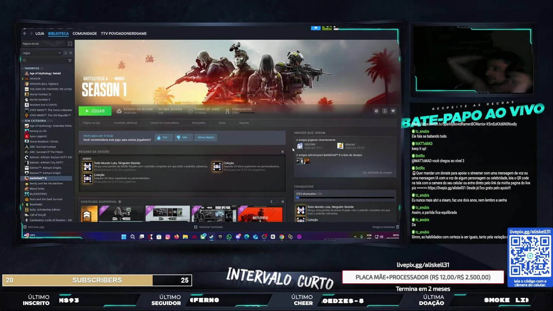Click friend NDZINN's avatar

pyautogui.click(x=300, y=146)
